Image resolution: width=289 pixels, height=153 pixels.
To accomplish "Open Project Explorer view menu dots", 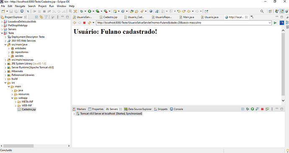I will click(58, 17).
